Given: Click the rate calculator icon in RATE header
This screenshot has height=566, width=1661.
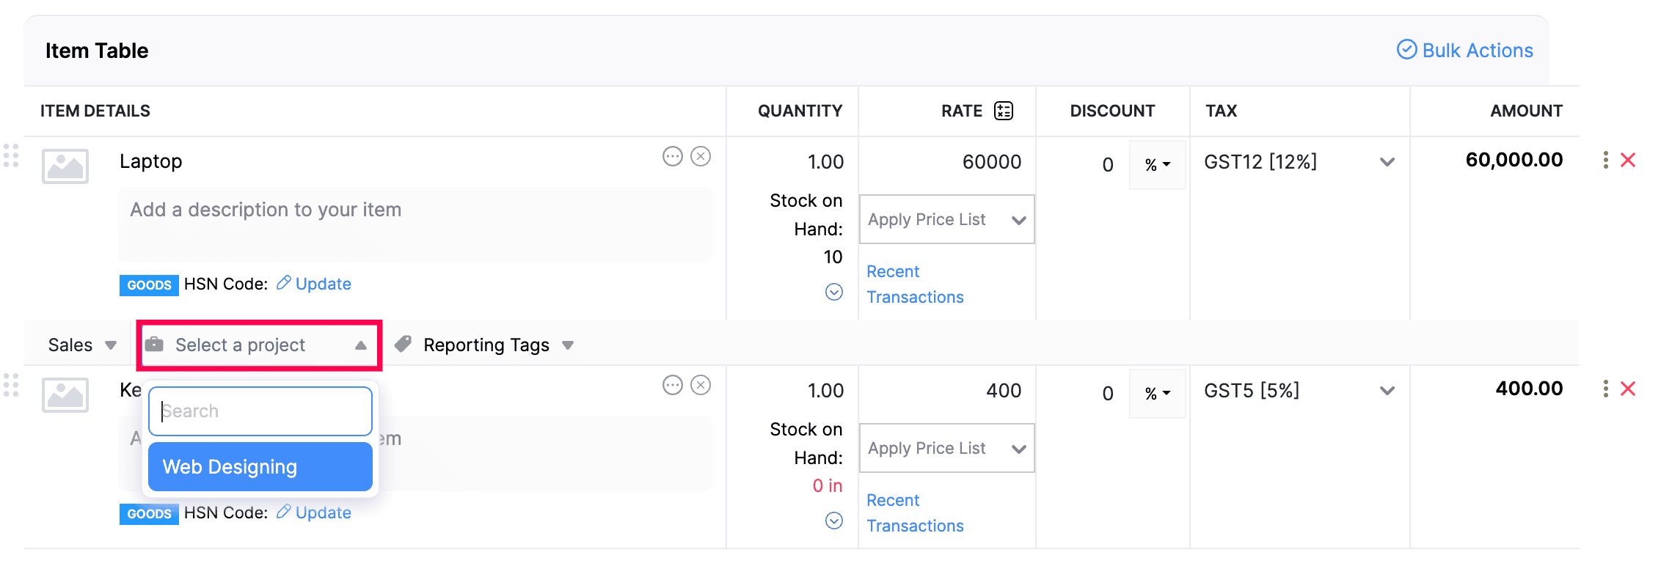Looking at the screenshot, I should coord(1003,111).
